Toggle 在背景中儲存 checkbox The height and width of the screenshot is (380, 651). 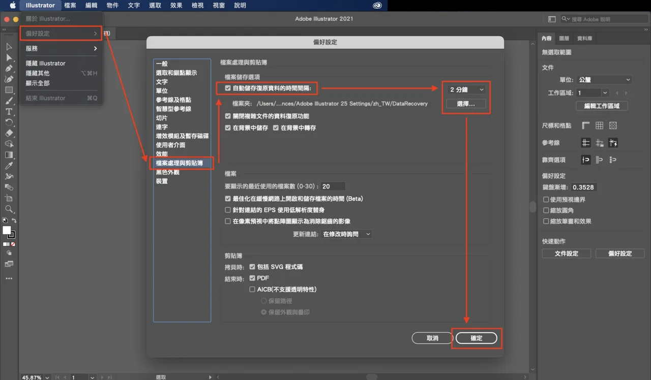click(228, 128)
